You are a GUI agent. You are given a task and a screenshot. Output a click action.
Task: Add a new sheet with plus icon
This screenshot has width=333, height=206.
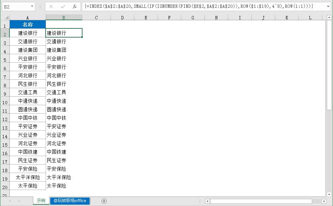tap(104, 201)
